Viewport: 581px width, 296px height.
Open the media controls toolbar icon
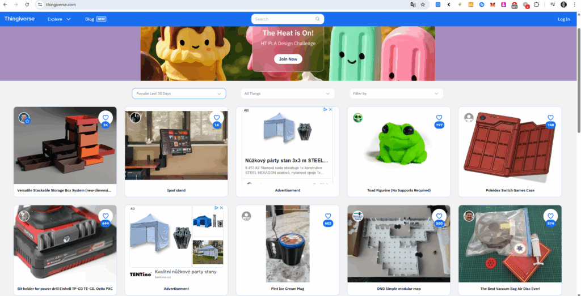tap(553, 5)
